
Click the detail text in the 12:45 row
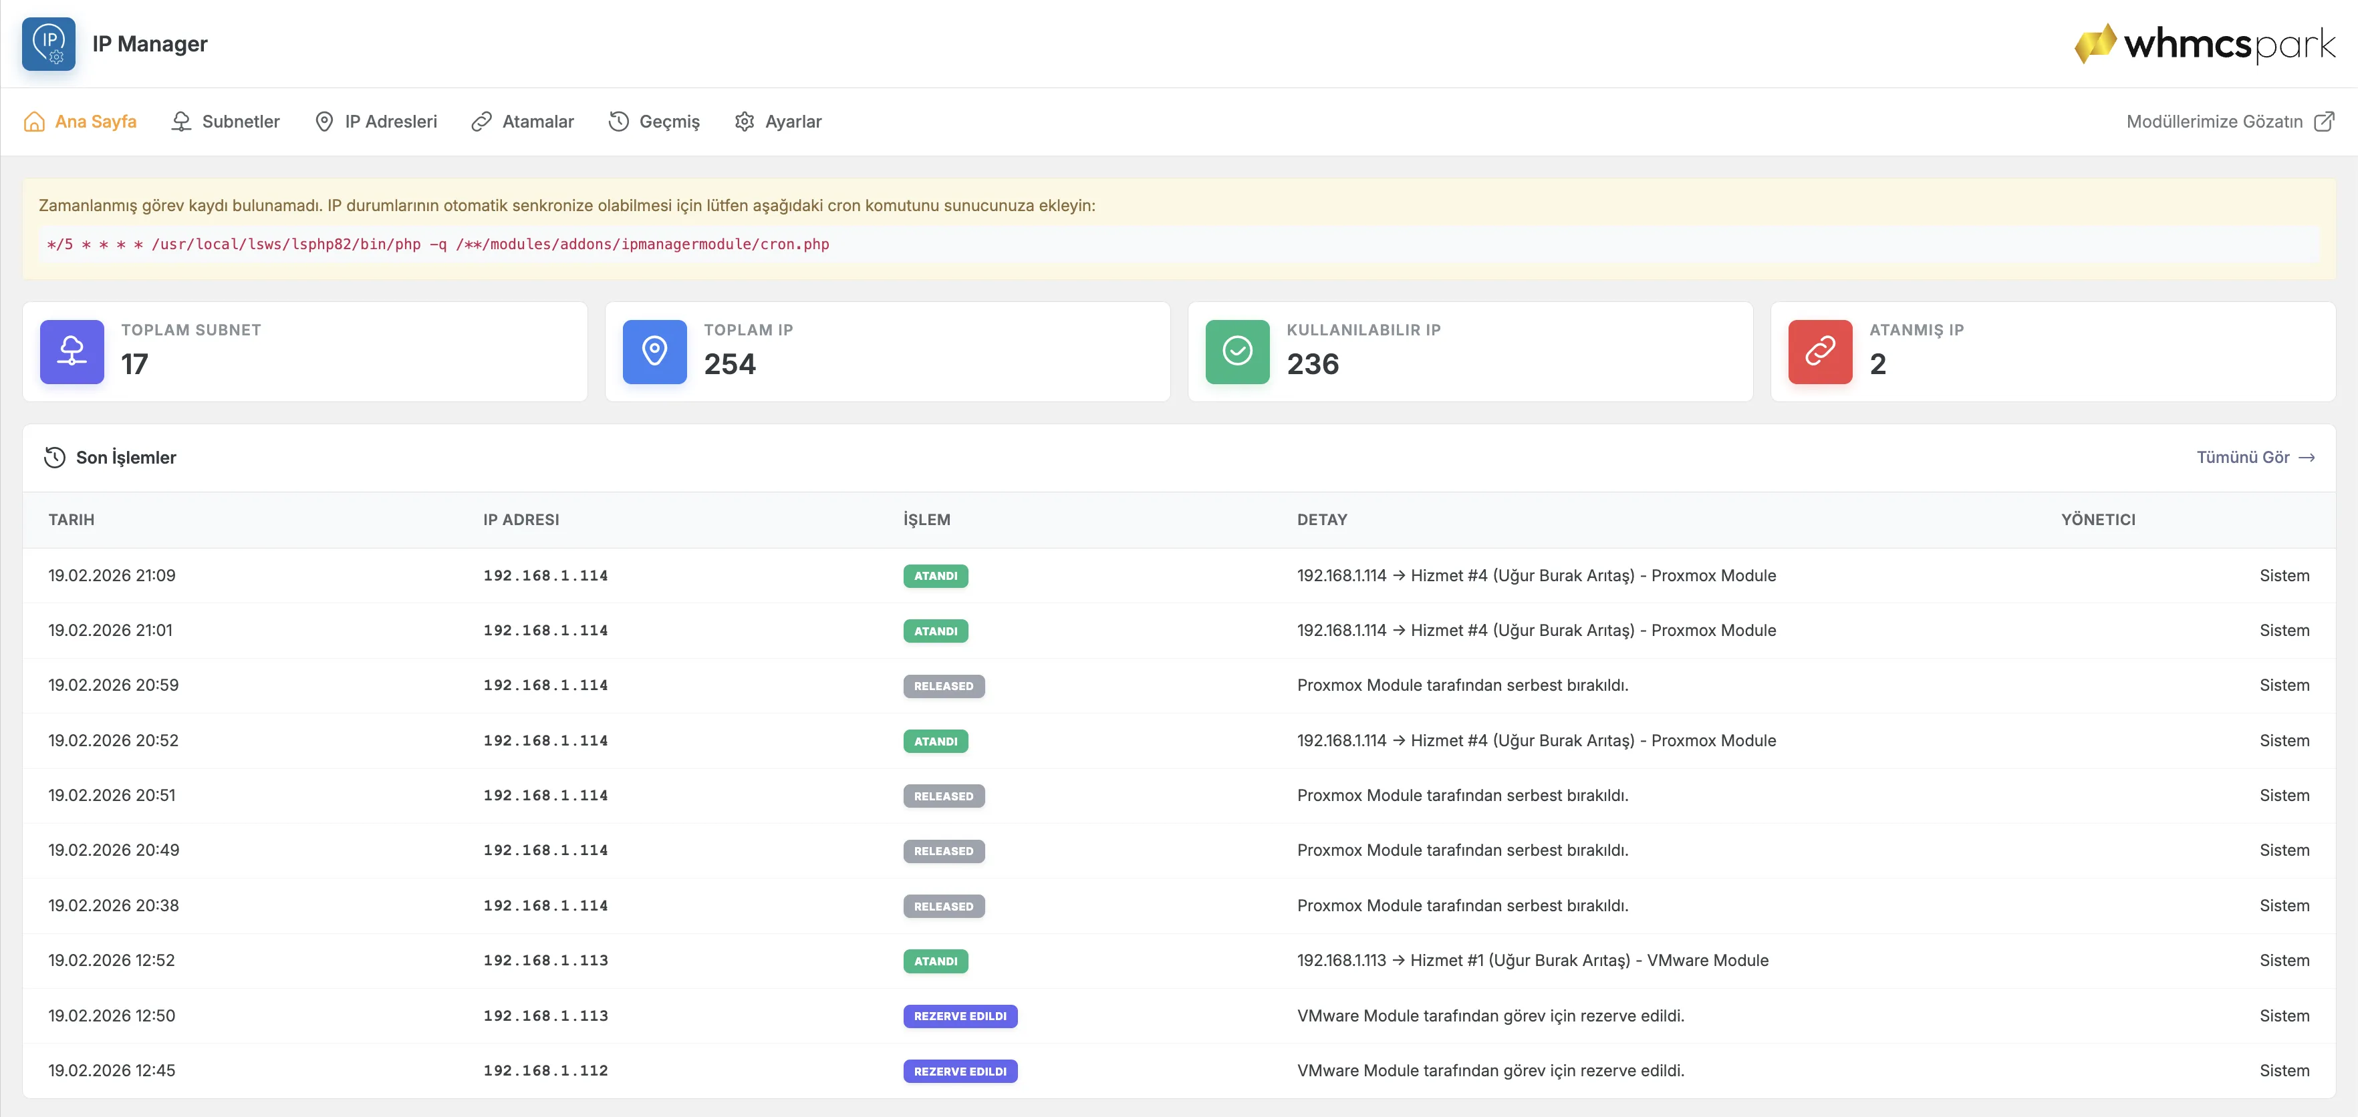click(x=1490, y=1070)
